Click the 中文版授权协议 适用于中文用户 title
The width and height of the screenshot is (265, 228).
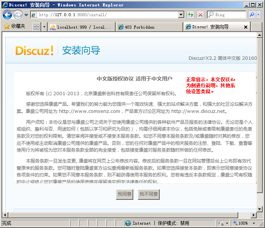pyautogui.click(x=134, y=79)
